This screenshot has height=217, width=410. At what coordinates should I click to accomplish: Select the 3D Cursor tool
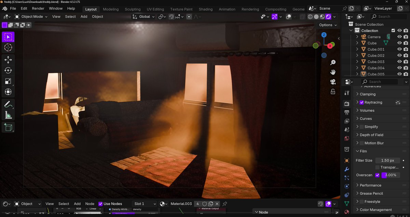(8, 48)
